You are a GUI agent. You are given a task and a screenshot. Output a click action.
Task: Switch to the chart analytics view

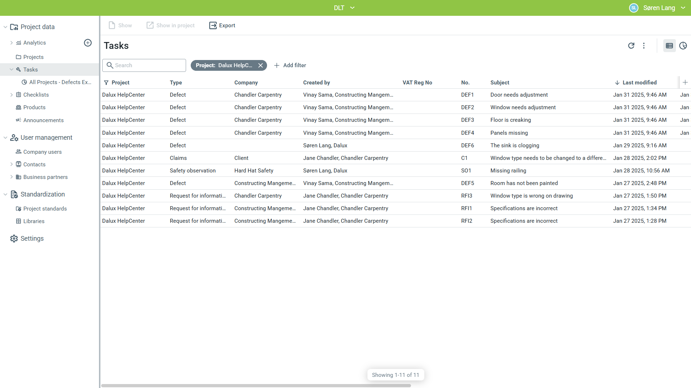[x=683, y=46]
